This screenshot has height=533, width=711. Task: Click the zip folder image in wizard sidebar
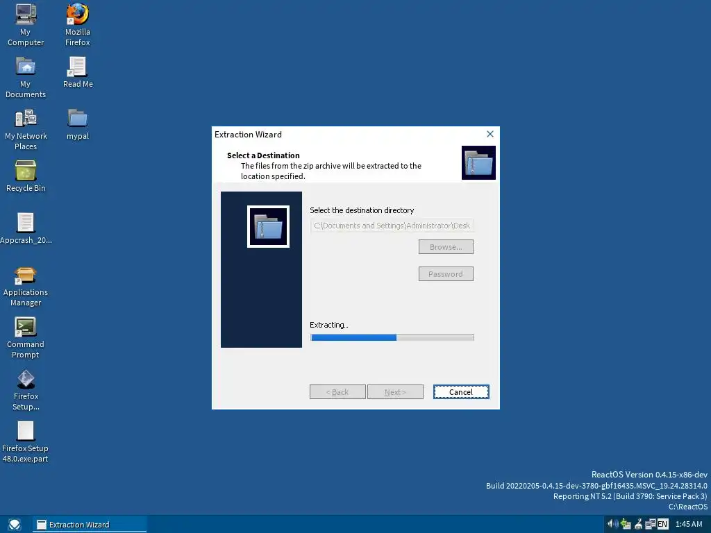268,227
